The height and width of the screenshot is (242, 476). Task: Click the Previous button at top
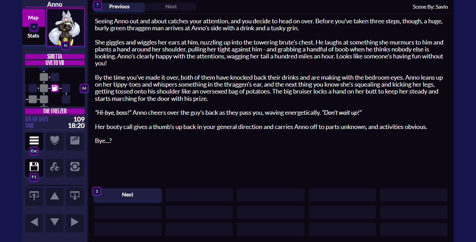click(119, 7)
